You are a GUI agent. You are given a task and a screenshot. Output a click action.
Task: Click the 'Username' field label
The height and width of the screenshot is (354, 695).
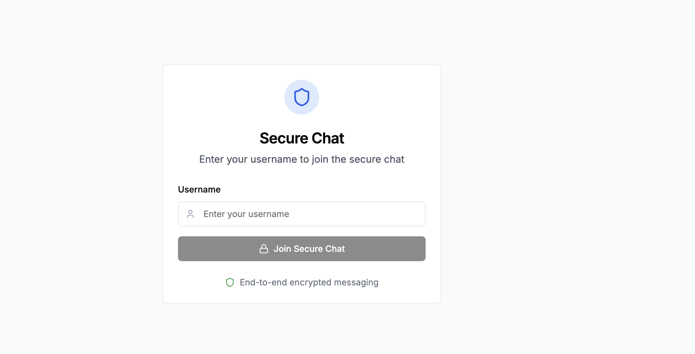(199, 189)
